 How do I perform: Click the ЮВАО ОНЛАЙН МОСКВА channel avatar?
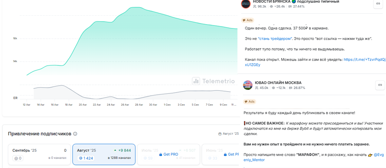pyautogui.click(x=248, y=85)
